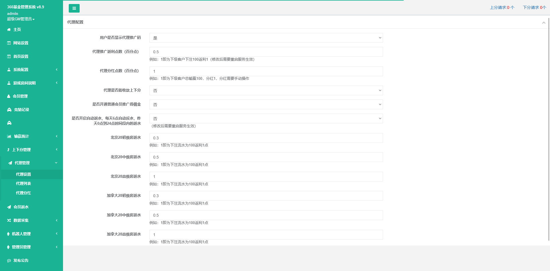Open the 代理是否能收款上下分 dropdown

tap(266, 90)
